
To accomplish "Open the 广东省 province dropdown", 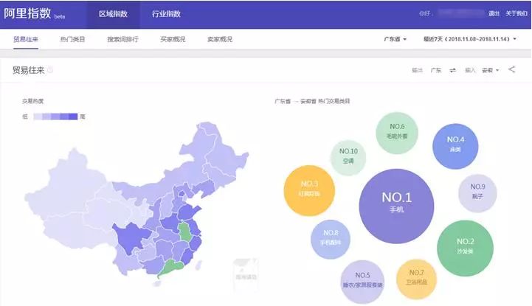I will (395, 39).
